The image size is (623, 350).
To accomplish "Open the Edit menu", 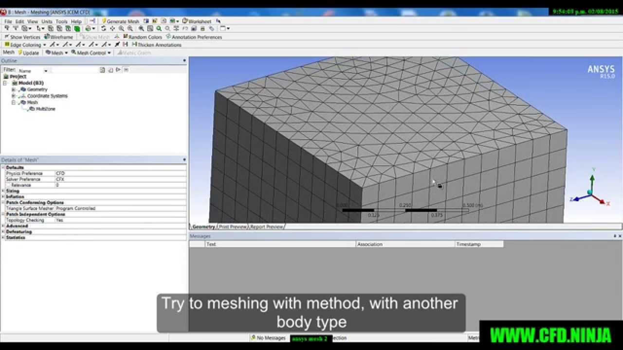I will 19,21.
